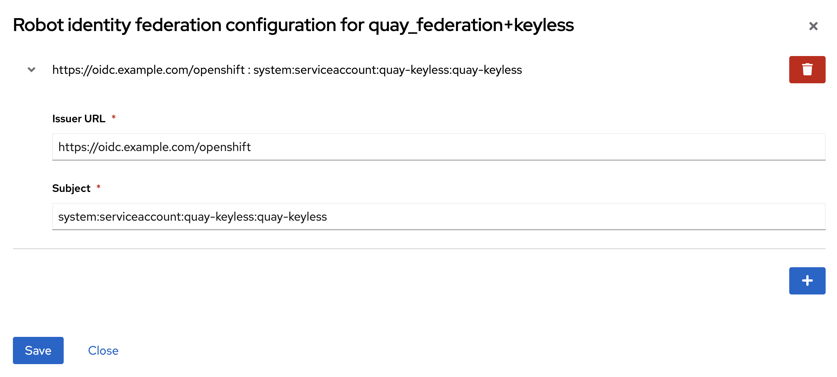Delete the oidc.example.com federation entry
The height and width of the screenshot is (377, 837).
(x=807, y=70)
